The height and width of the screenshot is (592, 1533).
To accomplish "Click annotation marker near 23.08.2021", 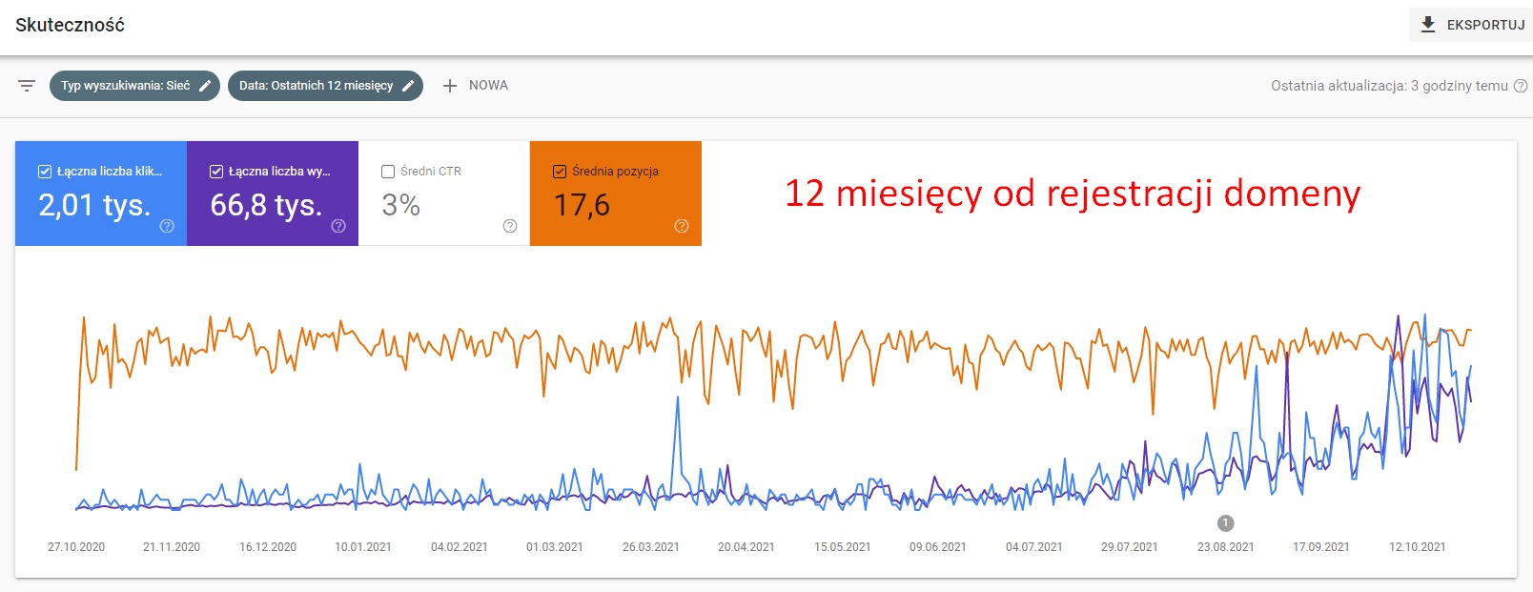I will 1226,522.
